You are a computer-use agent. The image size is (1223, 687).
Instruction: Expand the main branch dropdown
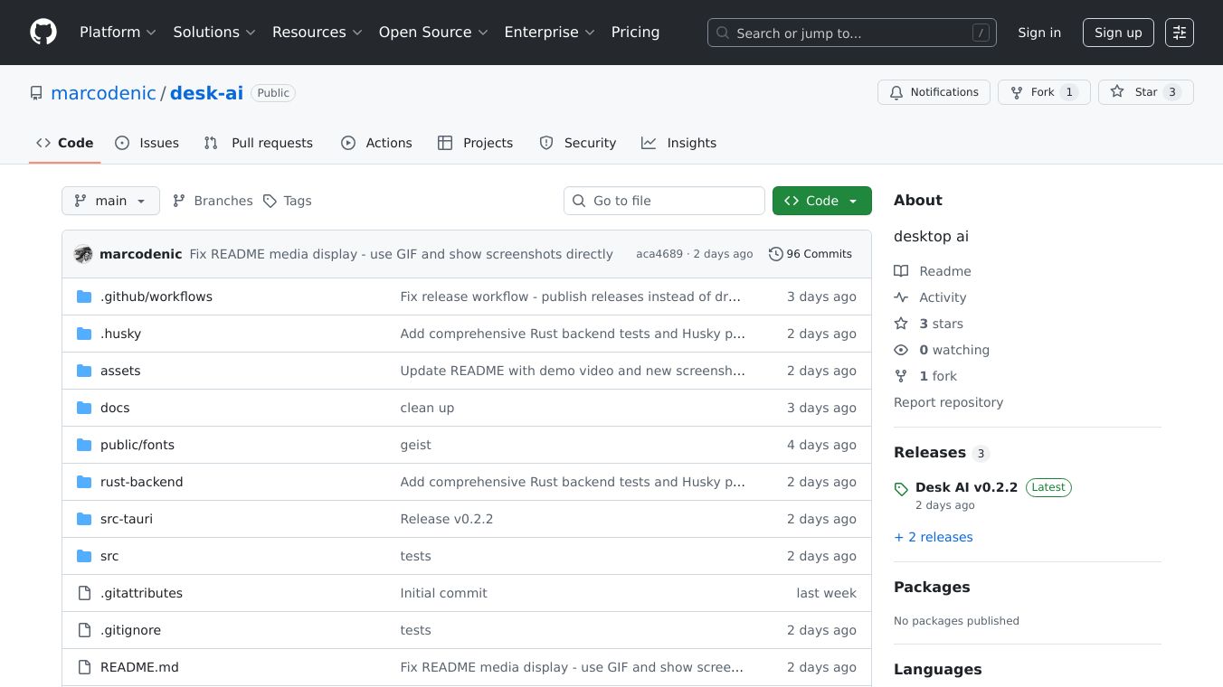(x=110, y=201)
